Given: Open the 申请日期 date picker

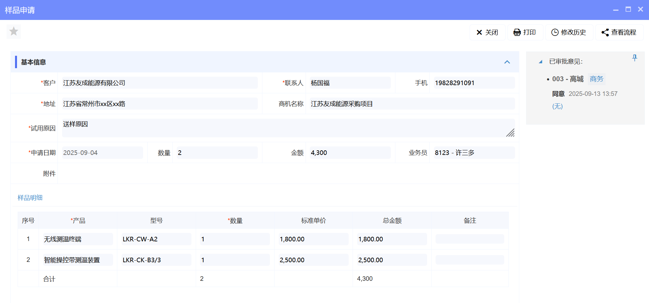Looking at the screenshot, I should [x=102, y=152].
